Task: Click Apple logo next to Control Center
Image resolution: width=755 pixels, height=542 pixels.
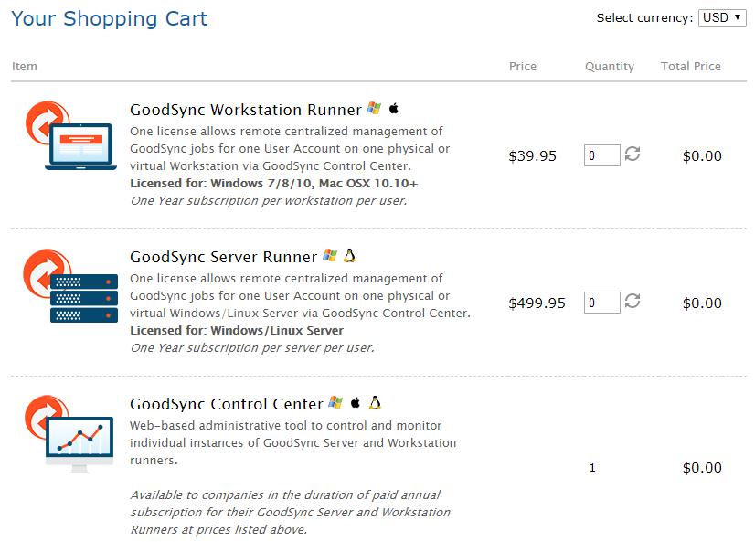Action: [x=356, y=403]
